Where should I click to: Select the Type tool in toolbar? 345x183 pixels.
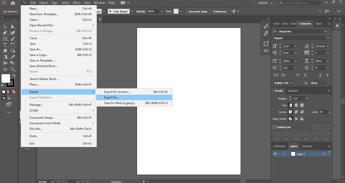(5, 45)
